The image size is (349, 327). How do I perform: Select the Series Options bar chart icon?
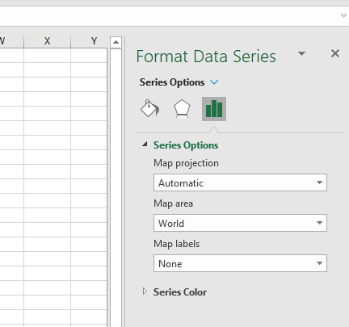coord(214,109)
